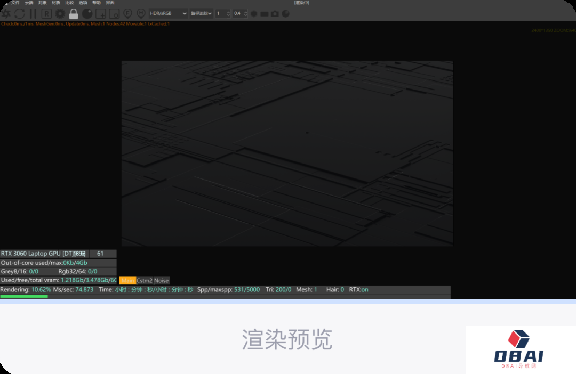Click the green rendering progress bar
The width and height of the screenshot is (576, 374).
click(24, 296)
